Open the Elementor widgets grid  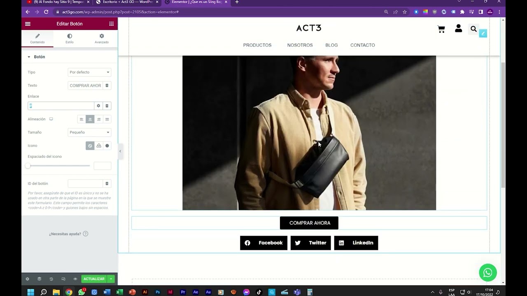pyautogui.click(x=111, y=24)
